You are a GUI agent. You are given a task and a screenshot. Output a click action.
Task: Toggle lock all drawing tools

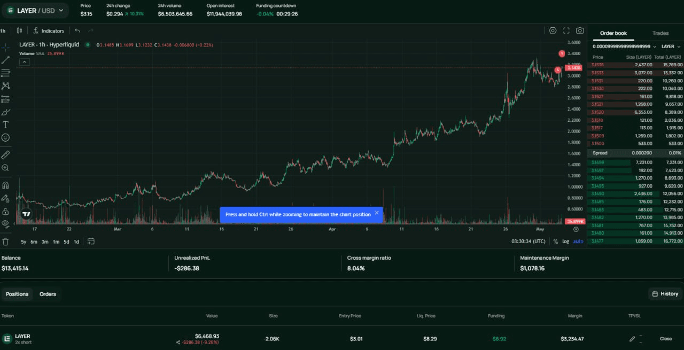[x=5, y=211]
